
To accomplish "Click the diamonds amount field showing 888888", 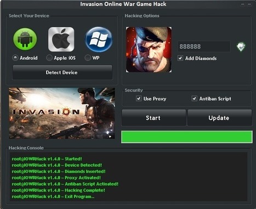I will coord(204,47).
